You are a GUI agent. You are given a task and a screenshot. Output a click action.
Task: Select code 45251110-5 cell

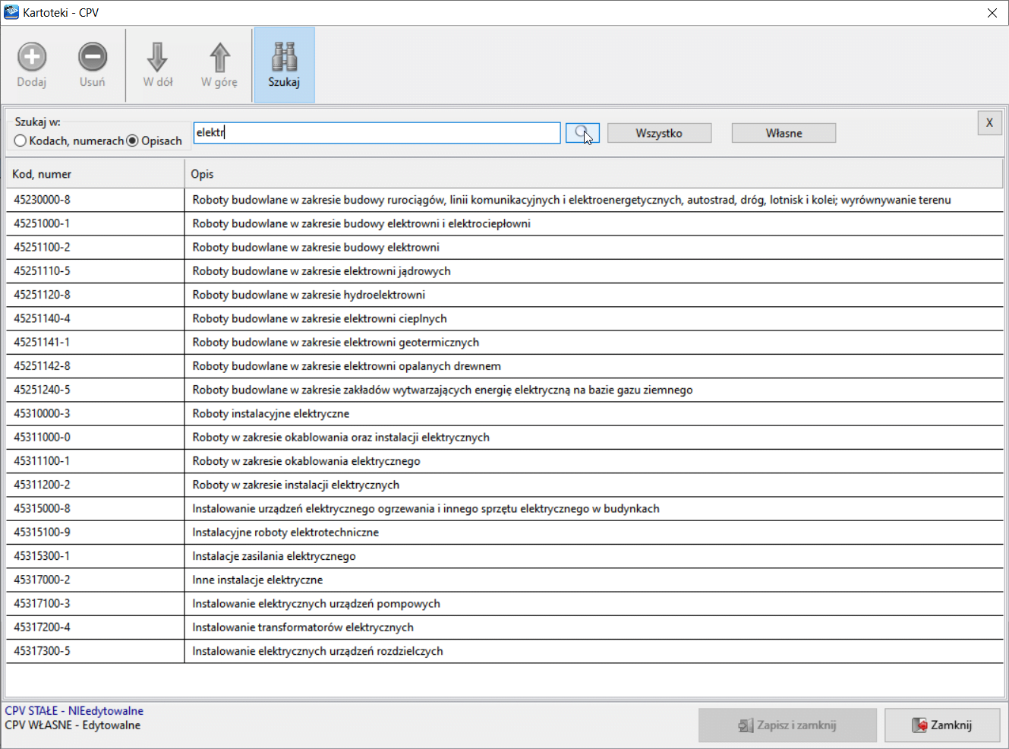tap(95, 271)
